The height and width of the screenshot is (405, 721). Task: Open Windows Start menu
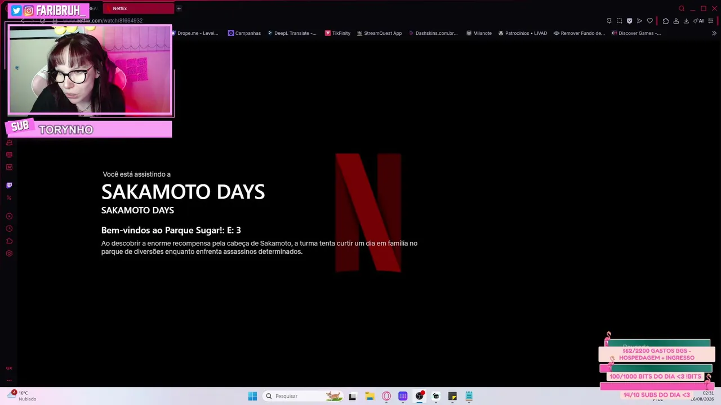point(252,396)
